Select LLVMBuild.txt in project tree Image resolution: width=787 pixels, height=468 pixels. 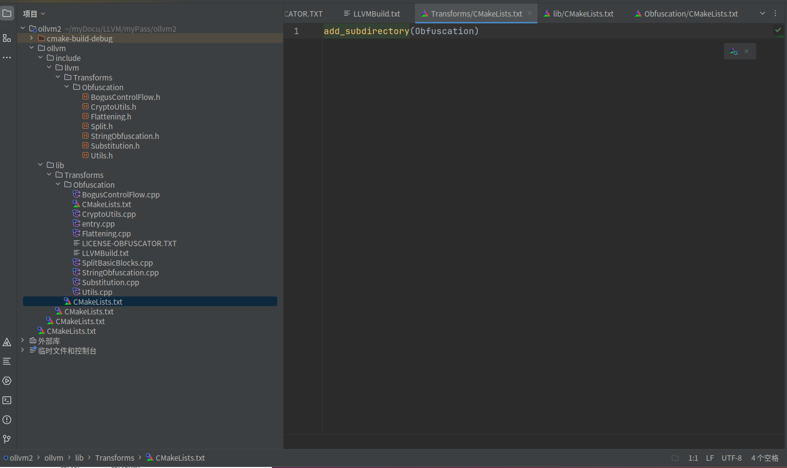point(105,253)
